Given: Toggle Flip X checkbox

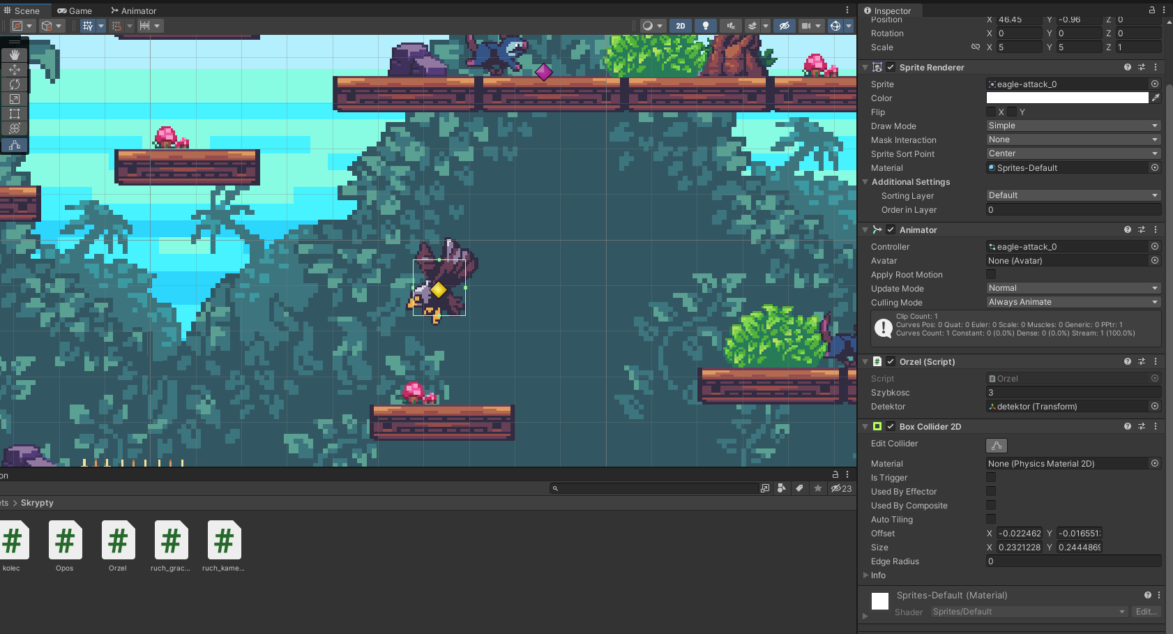Looking at the screenshot, I should click(x=991, y=112).
